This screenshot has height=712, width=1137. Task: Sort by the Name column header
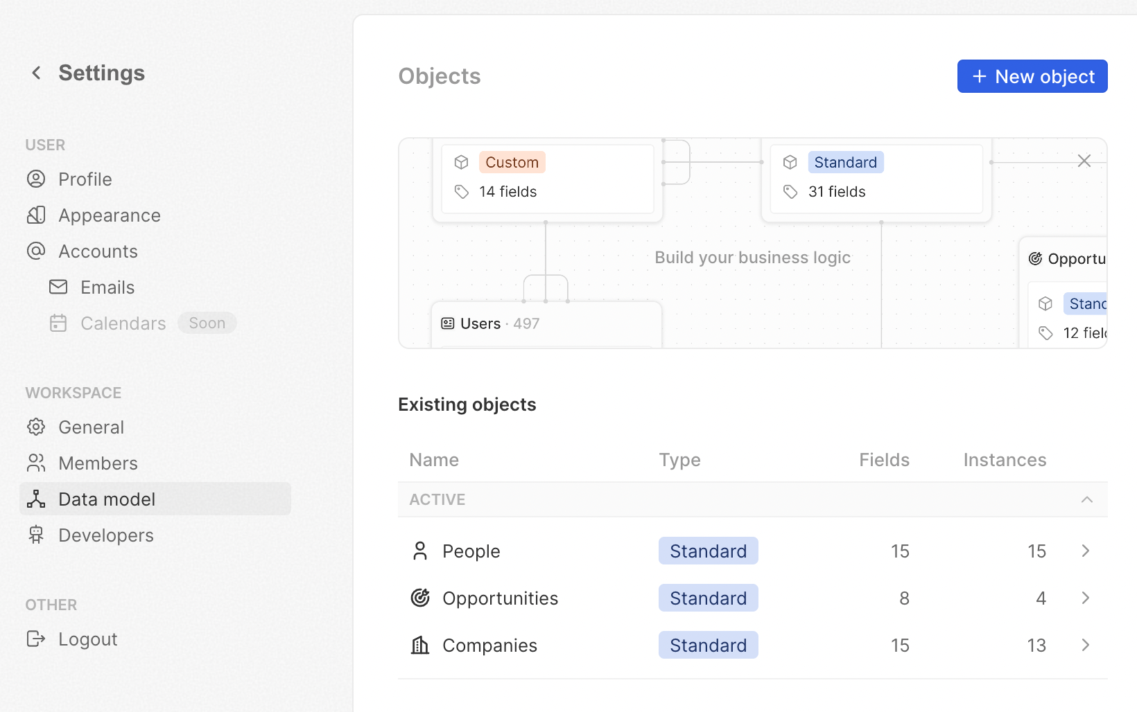point(434,461)
